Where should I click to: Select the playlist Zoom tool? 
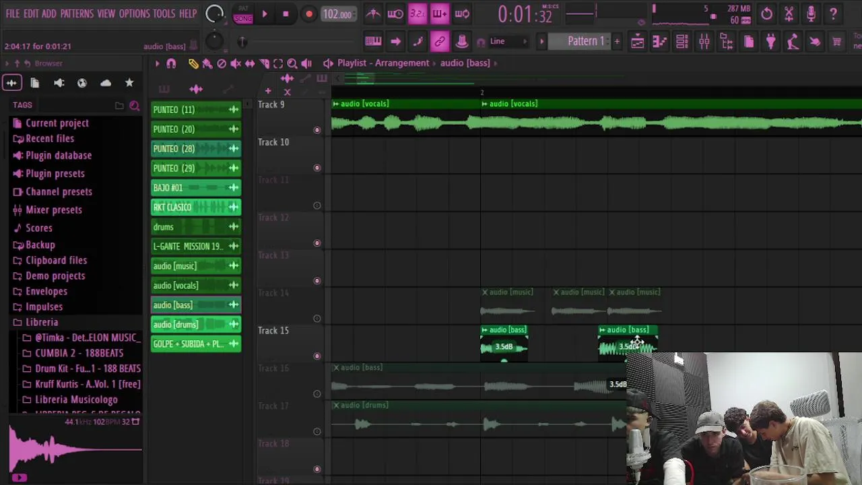click(292, 63)
